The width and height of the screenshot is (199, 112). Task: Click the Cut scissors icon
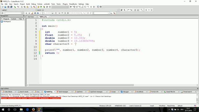coord(22,7)
